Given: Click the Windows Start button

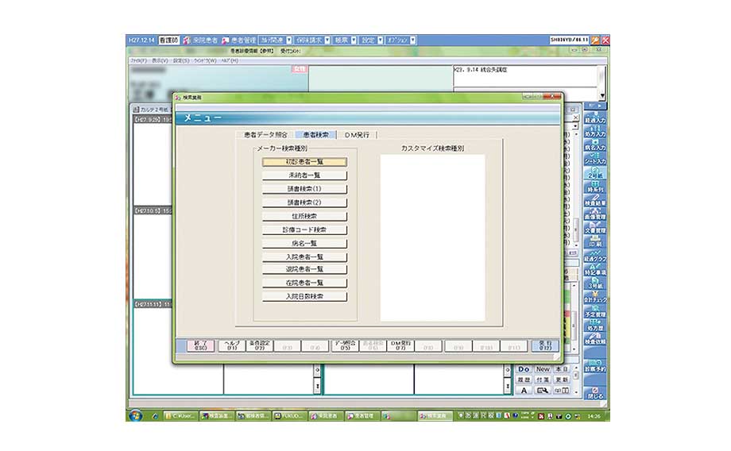Looking at the screenshot, I should [x=137, y=415].
